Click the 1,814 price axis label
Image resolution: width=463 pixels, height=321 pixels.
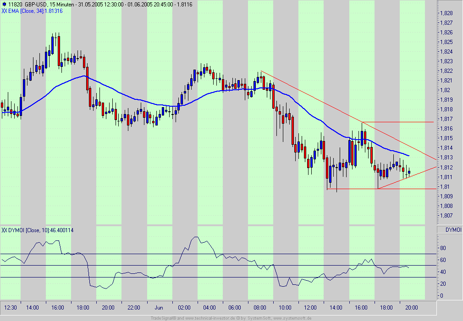click(446, 148)
